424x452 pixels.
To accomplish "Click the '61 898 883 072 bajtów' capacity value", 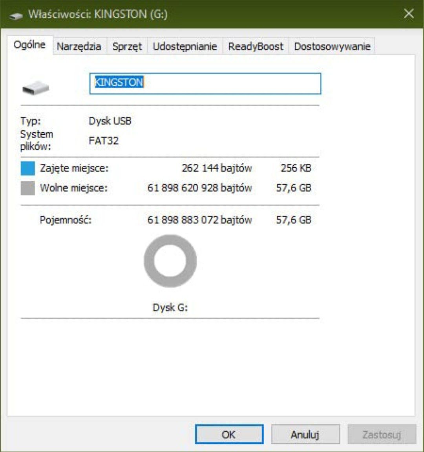I will (199, 220).
